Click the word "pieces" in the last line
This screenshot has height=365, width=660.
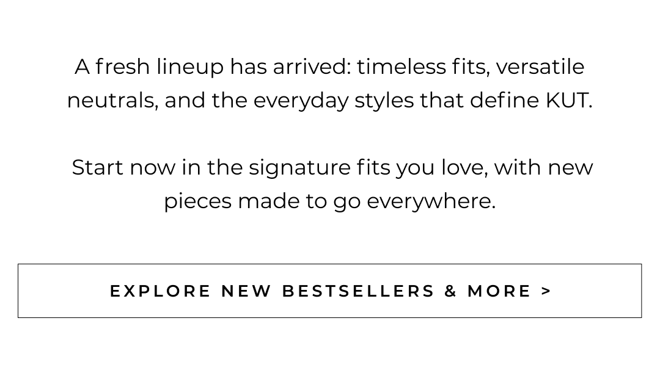click(197, 202)
